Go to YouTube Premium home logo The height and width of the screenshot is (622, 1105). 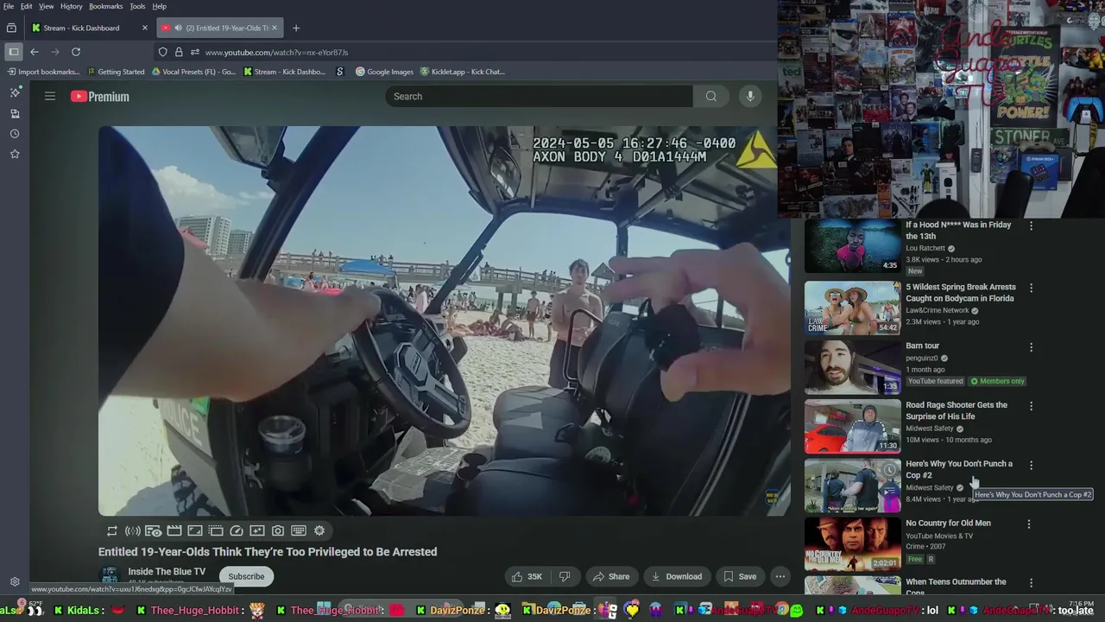[100, 97]
